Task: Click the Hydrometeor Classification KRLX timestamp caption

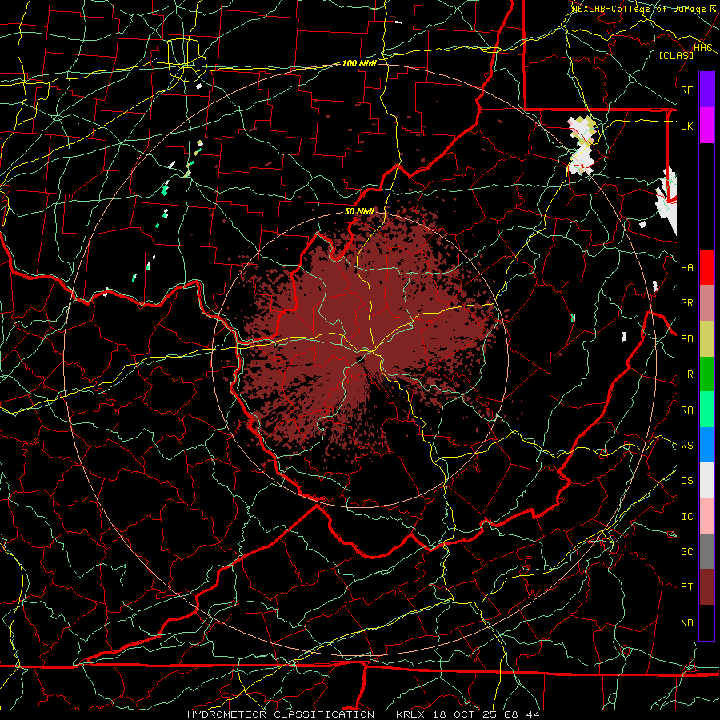Action: (364, 714)
